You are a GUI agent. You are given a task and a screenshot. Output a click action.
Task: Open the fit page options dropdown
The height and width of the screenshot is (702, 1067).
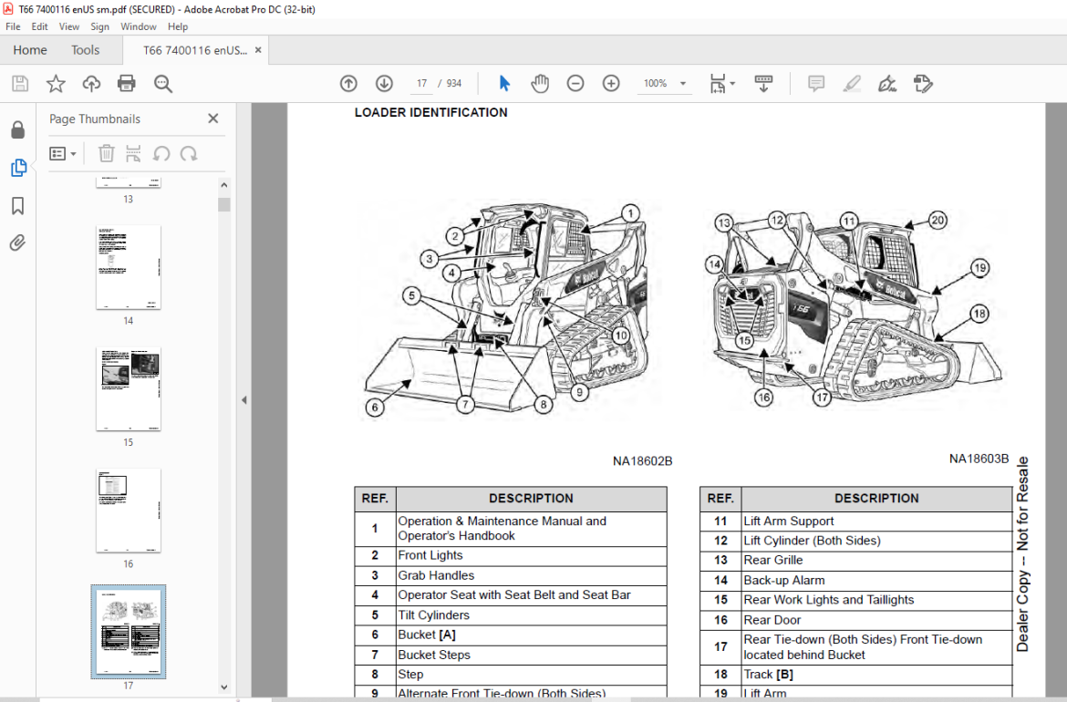coord(731,84)
